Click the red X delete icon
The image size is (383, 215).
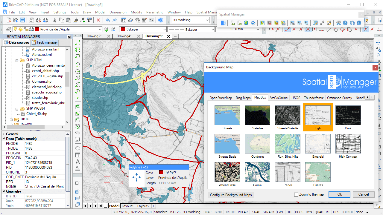point(98,20)
